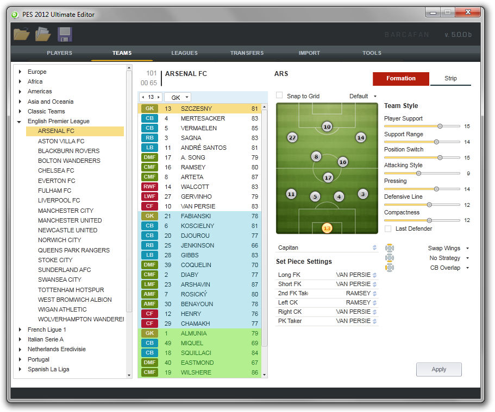Click controller icon beside Swap Wings

390,248
